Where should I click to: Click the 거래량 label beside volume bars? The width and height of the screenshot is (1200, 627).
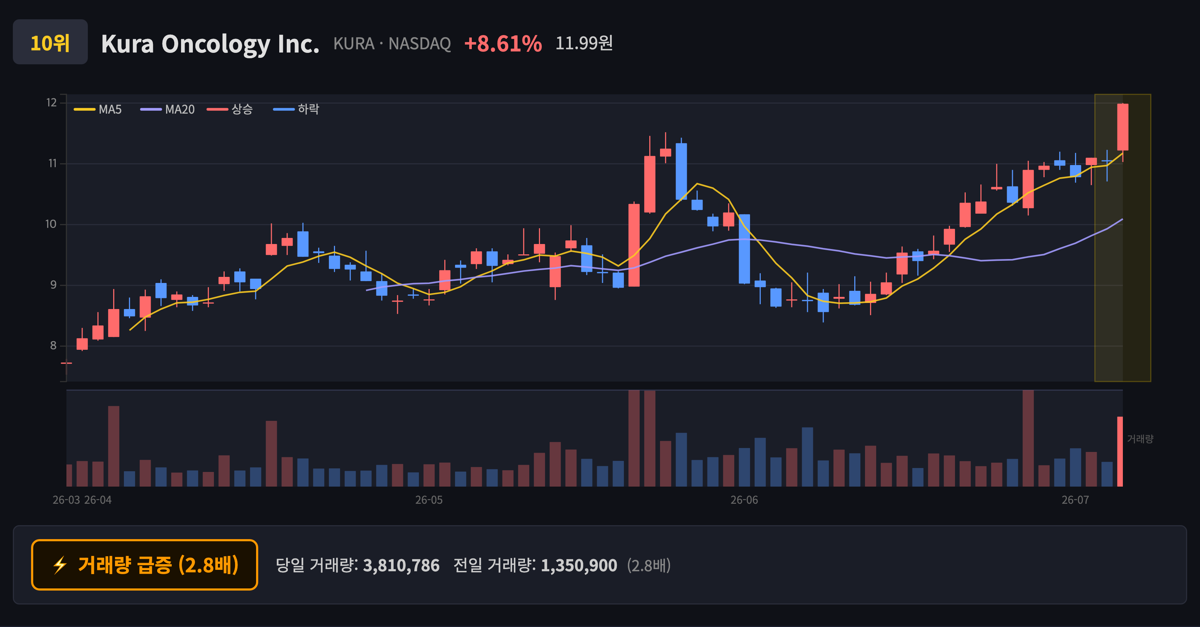(x=1140, y=439)
